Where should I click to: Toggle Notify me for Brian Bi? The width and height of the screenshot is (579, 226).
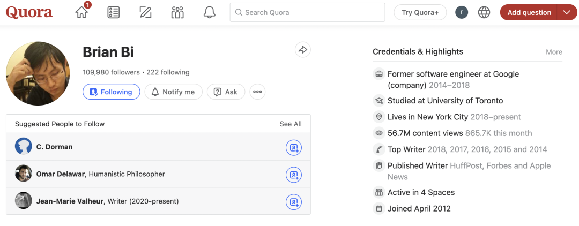point(173,92)
